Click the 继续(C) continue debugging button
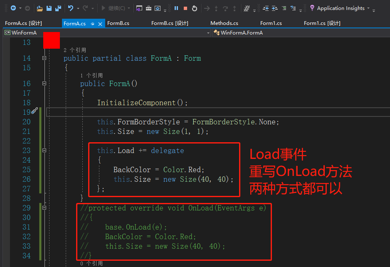Screen dimensions: 390x267 point(113,8)
